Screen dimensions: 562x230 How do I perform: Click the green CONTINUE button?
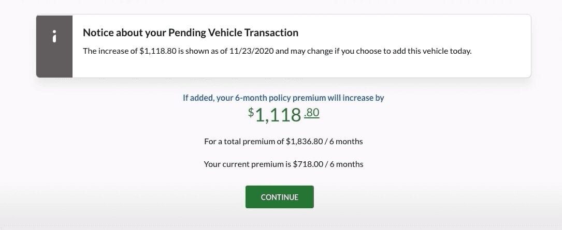tap(280, 197)
